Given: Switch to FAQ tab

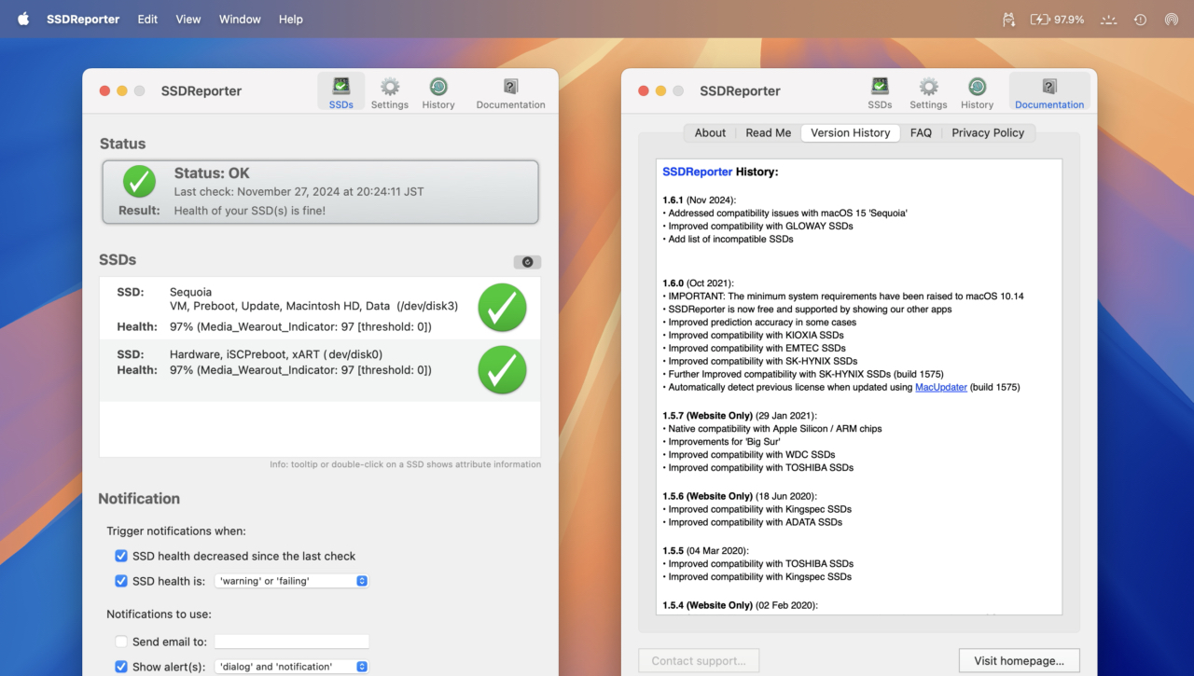Looking at the screenshot, I should [921, 132].
